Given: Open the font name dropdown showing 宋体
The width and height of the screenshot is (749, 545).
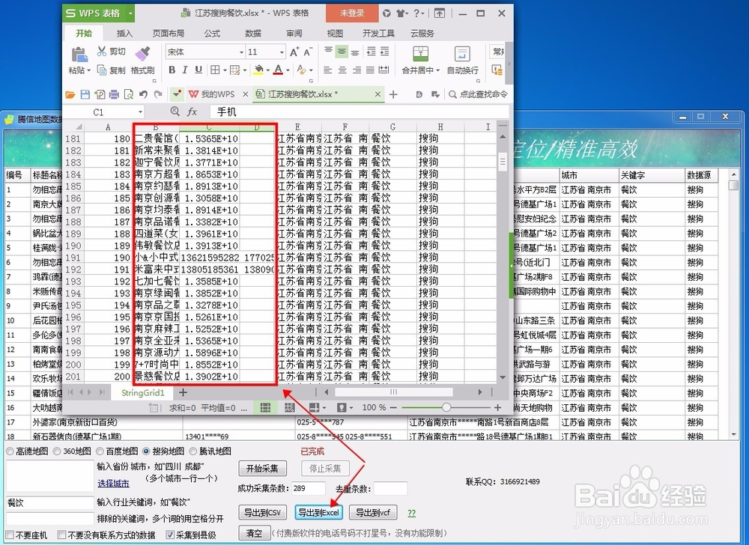Looking at the screenshot, I should coord(204,52).
